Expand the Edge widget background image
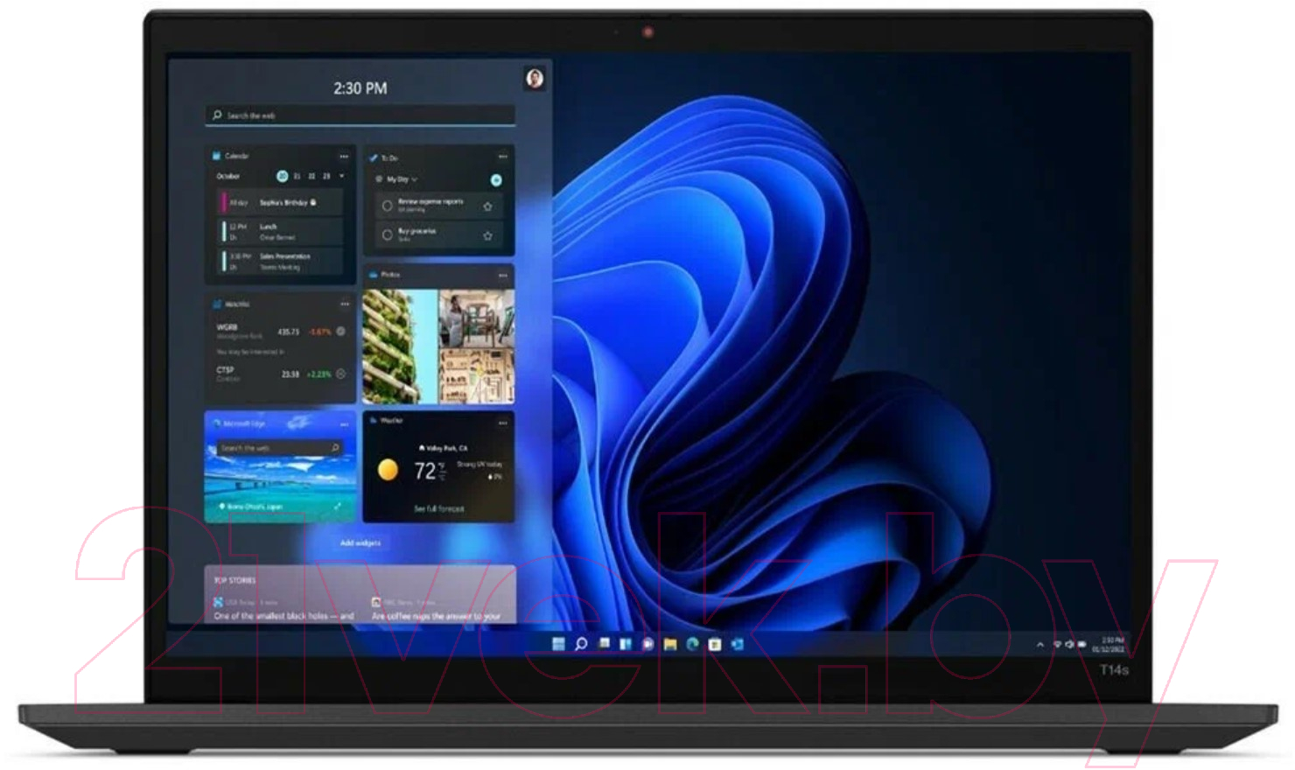The height and width of the screenshot is (770, 1295). click(338, 507)
